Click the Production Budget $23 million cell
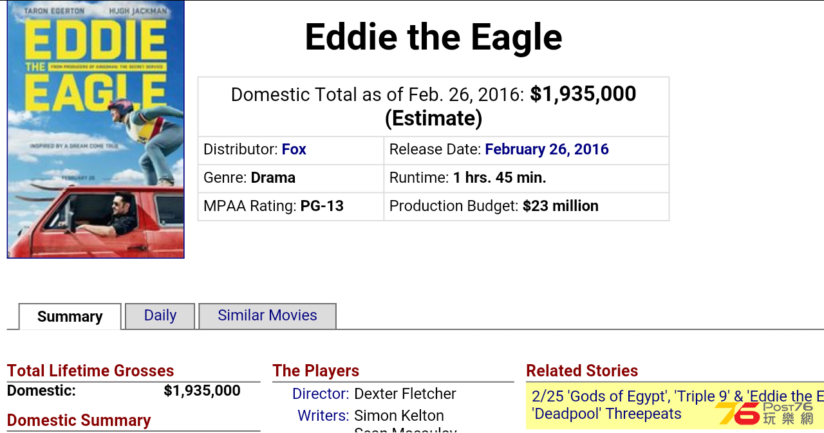The width and height of the screenshot is (824, 433). 527,207
